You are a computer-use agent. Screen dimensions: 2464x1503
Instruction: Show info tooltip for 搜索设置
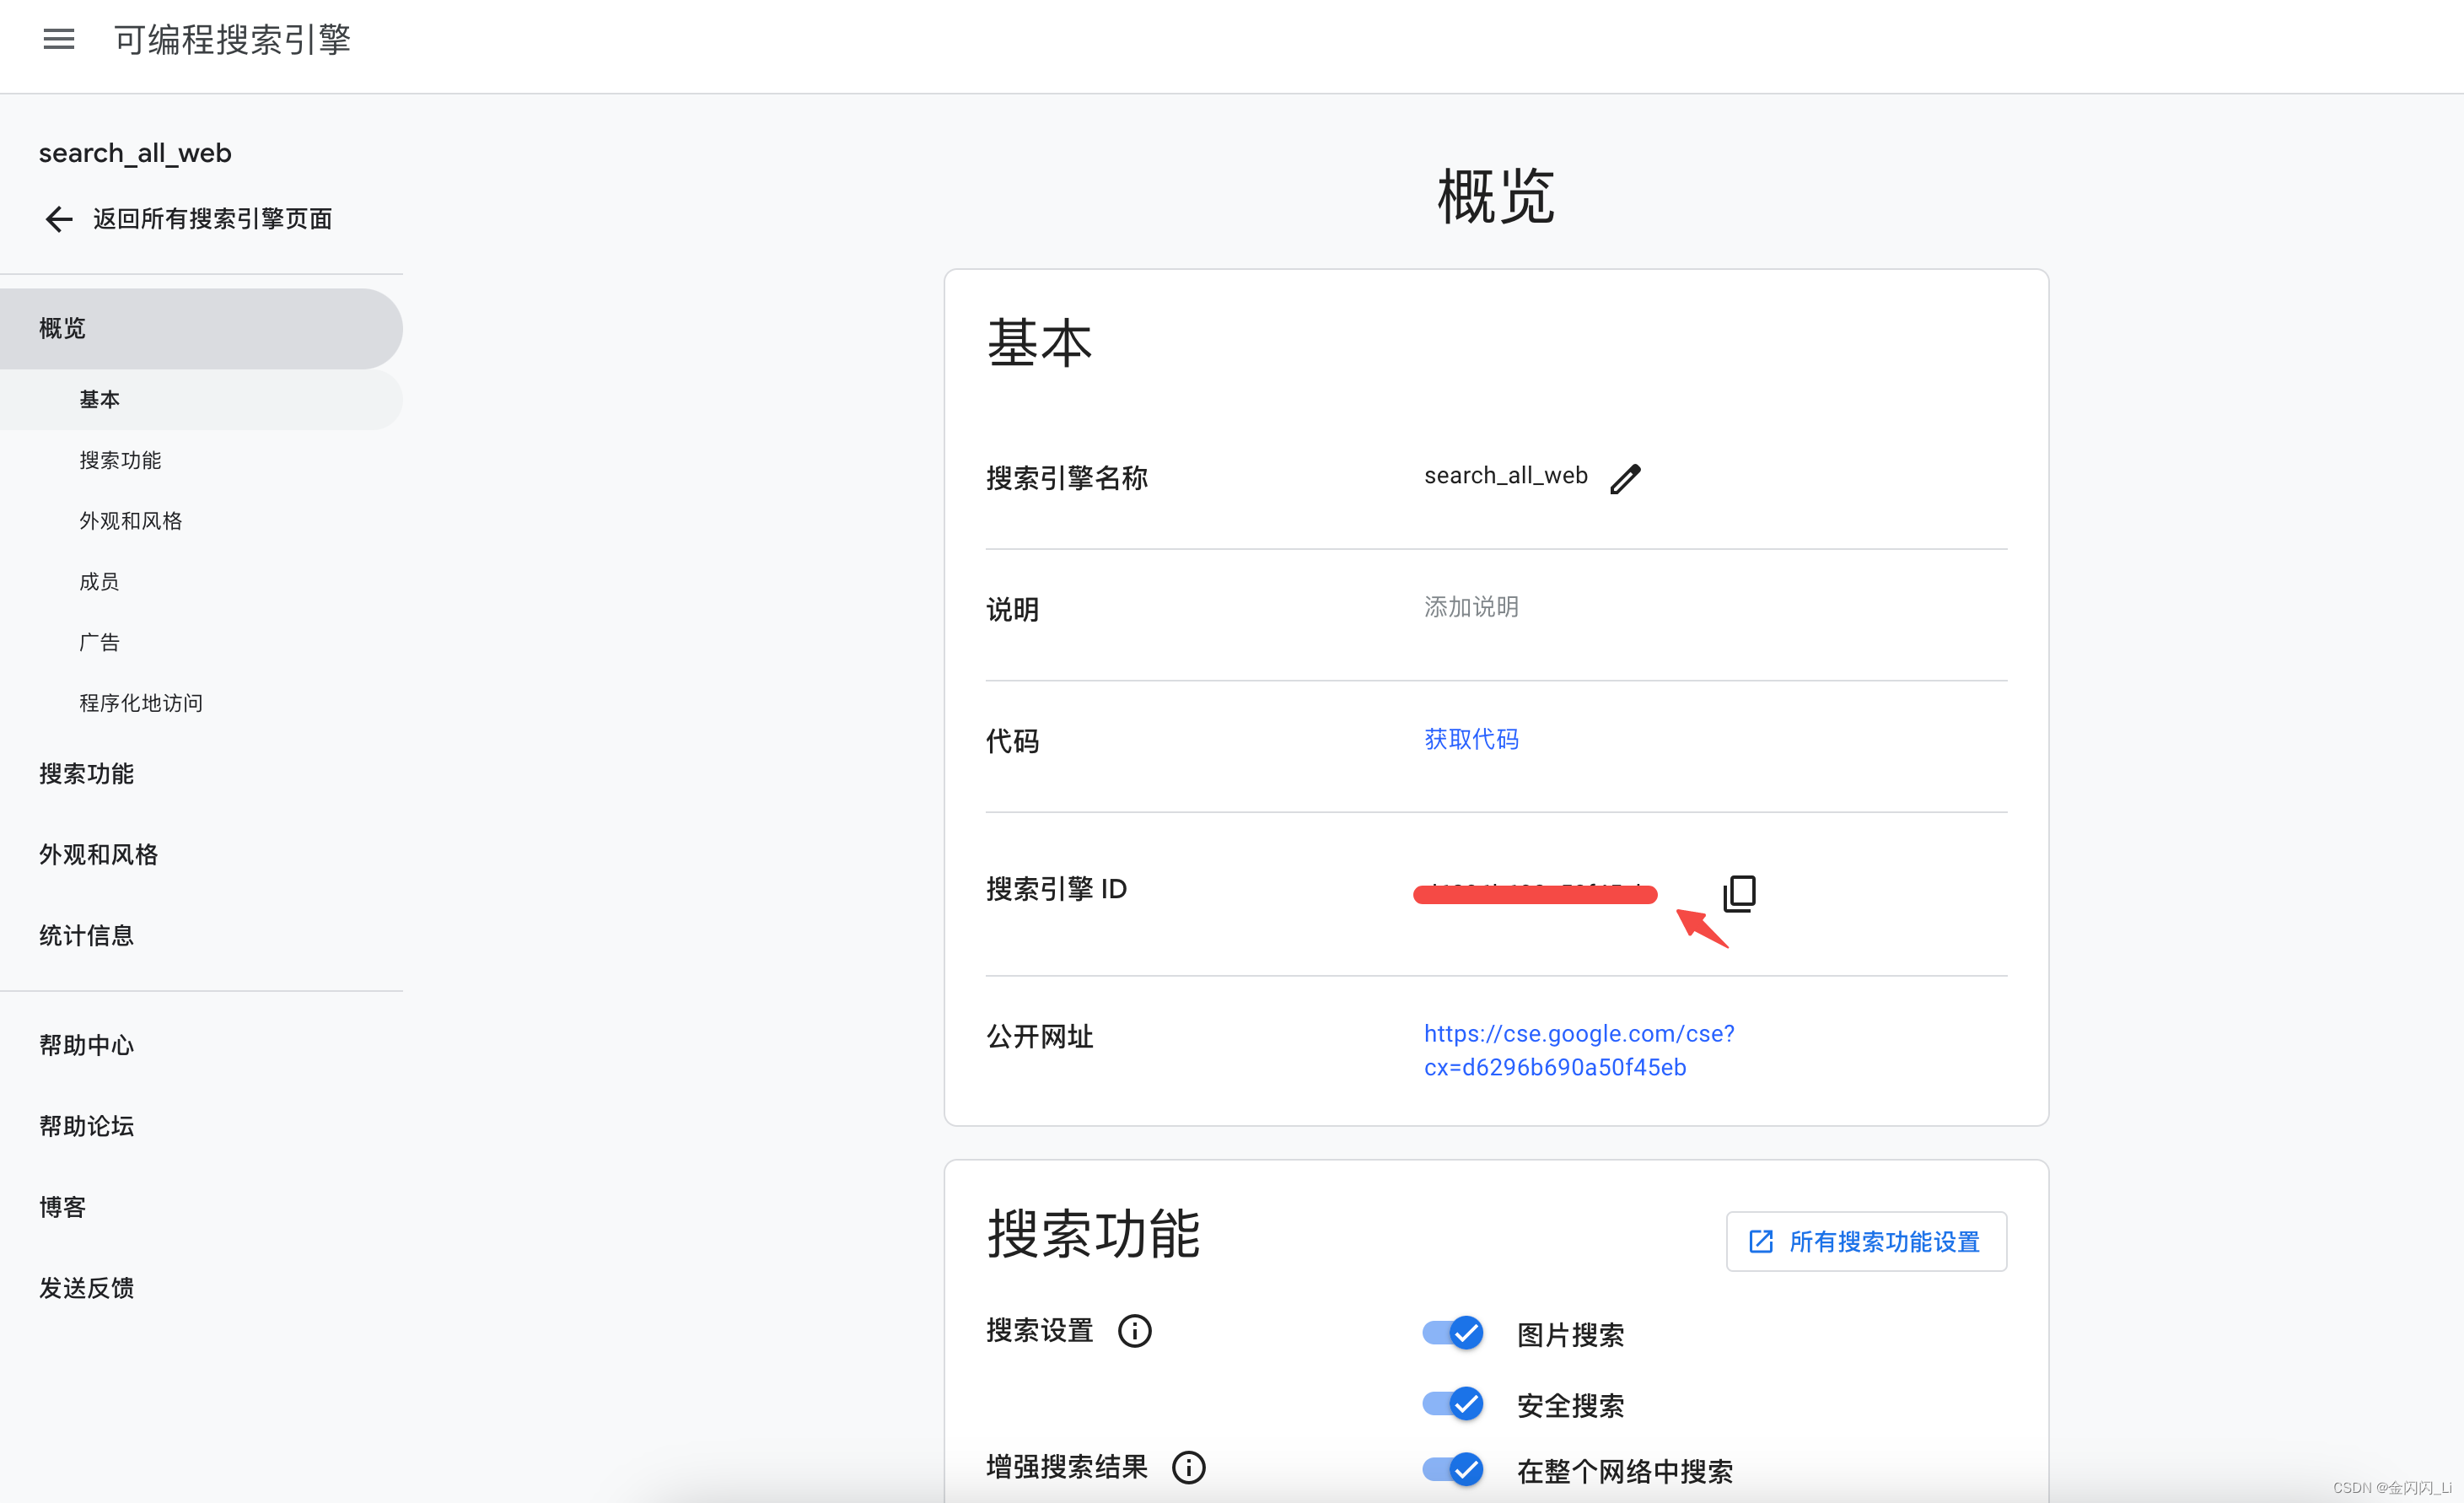[1134, 1331]
